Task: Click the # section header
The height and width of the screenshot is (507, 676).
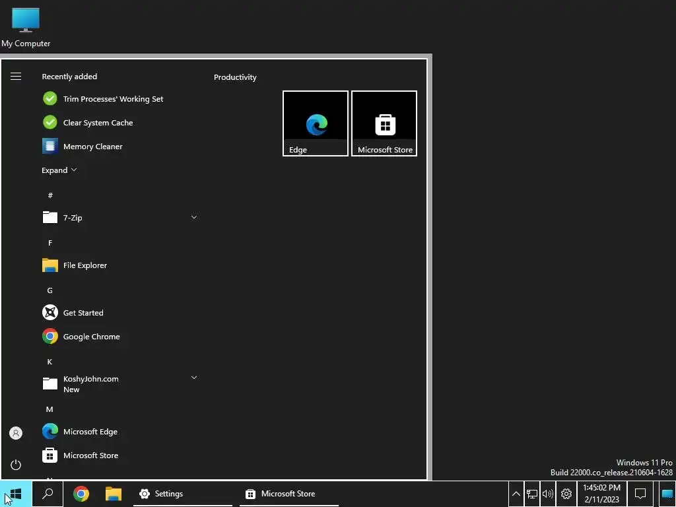Action: 50,195
